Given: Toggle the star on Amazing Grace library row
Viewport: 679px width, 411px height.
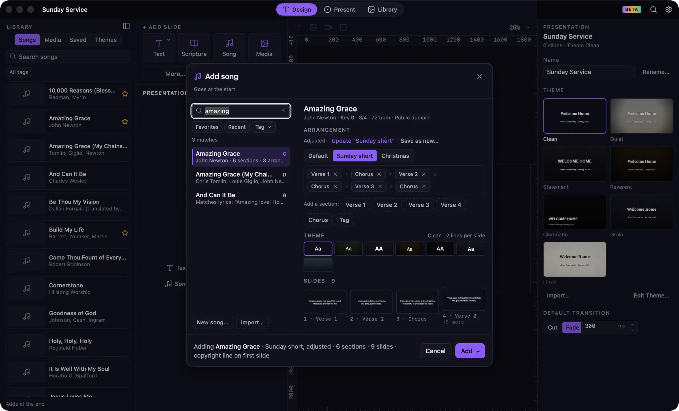Looking at the screenshot, I should (x=125, y=121).
